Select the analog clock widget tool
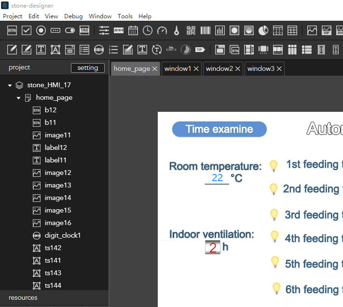Screen dimensions: 343x307 tap(148, 30)
